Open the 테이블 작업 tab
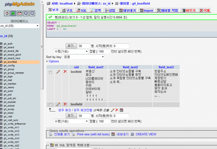The width and height of the screenshot is (217, 149). pos(167,10)
